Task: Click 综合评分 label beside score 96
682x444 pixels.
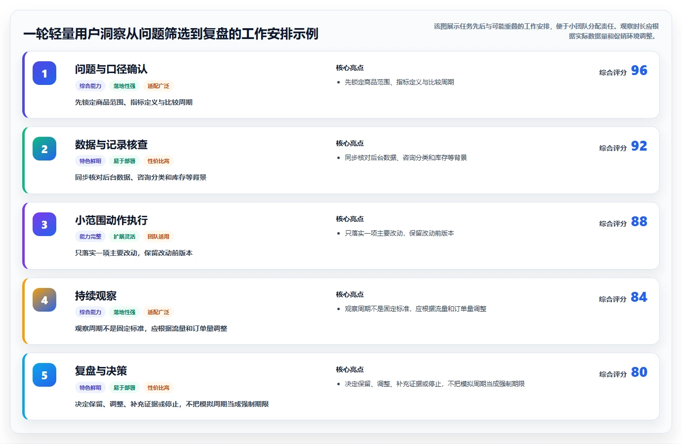Action: pos(613,73)
